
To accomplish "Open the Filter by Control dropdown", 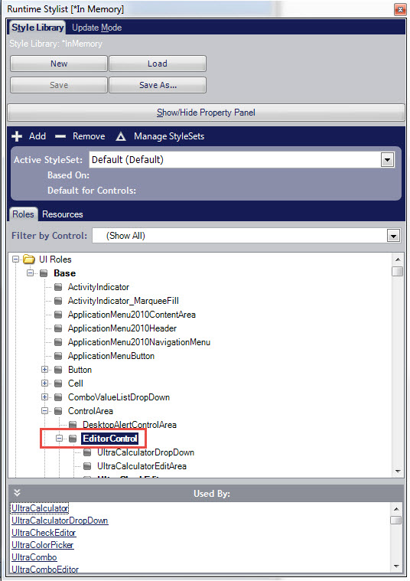I will (393, 236).
